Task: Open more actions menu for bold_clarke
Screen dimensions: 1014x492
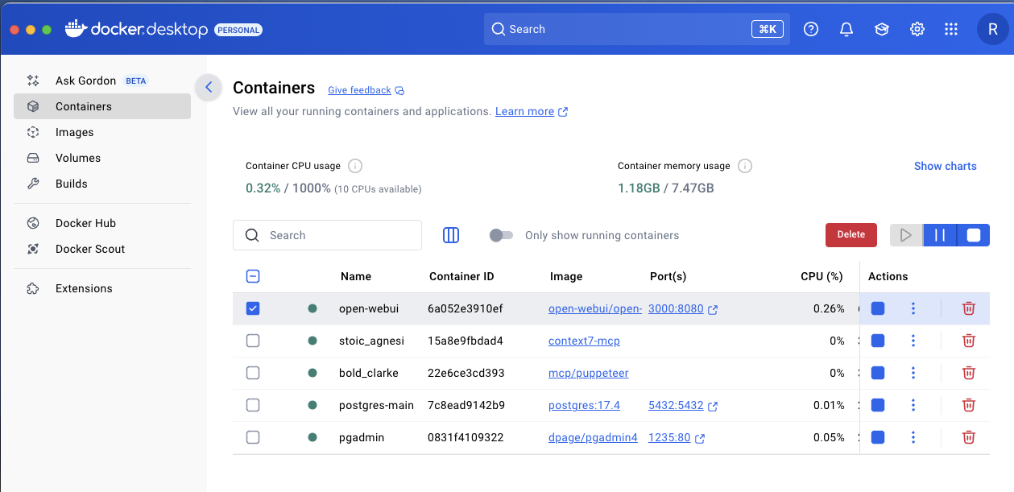Action: pos(913,373)
